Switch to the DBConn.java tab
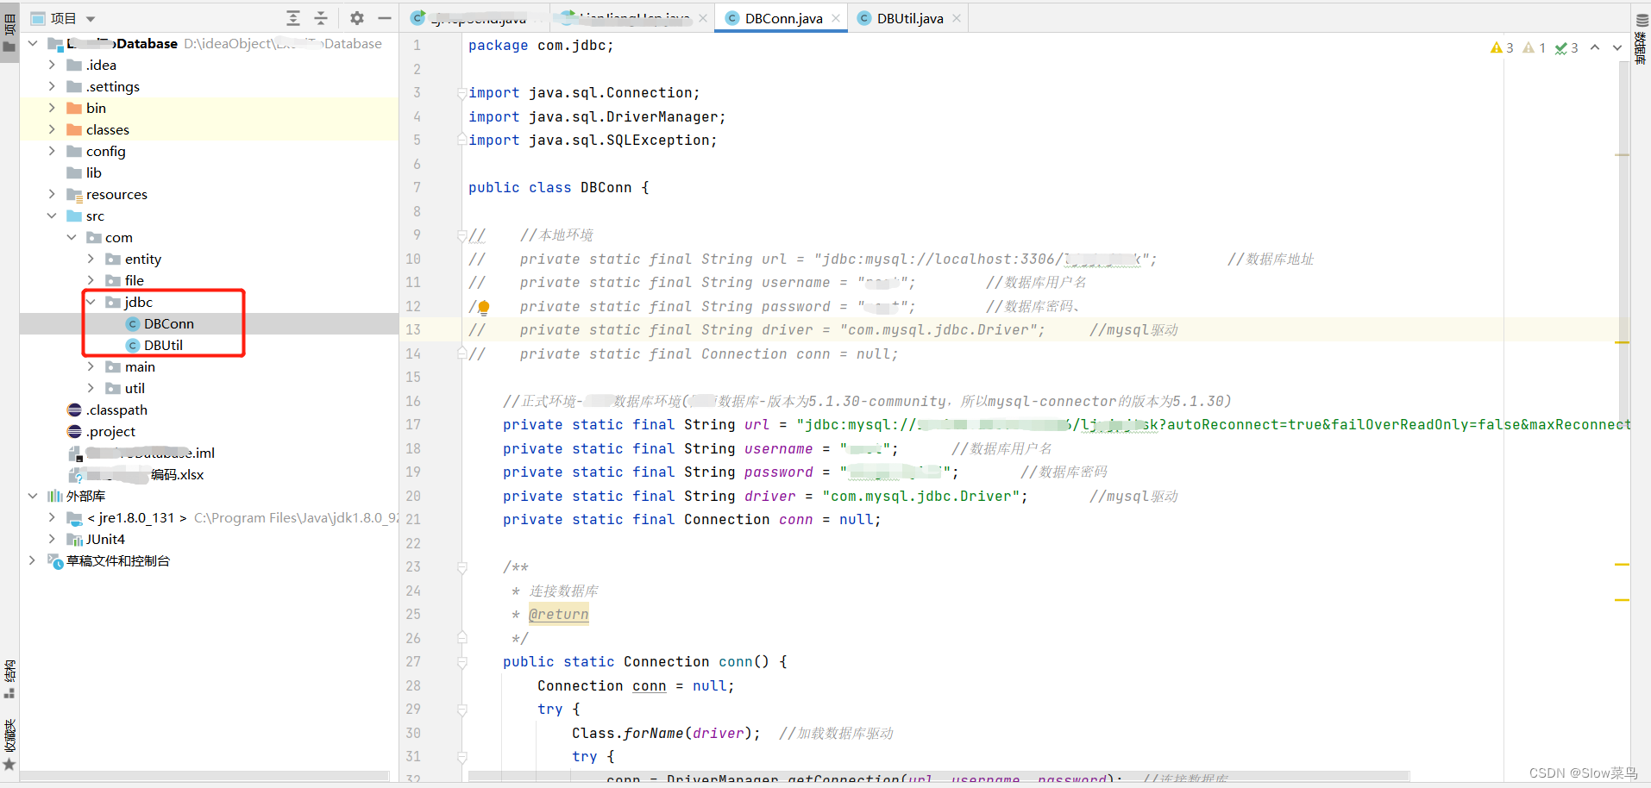Screen dimensions: 1651x788 783,18
